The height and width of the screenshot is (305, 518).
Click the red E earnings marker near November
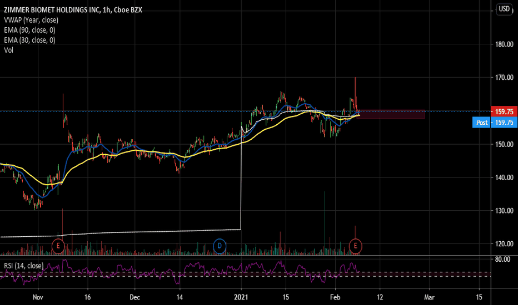pyautogui.click(x=58, y=246)
